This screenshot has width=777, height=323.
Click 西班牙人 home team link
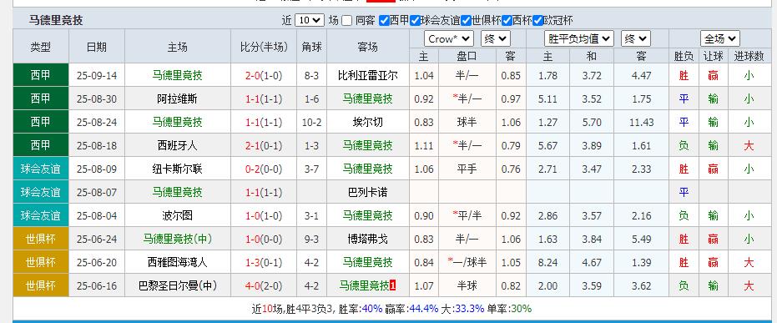click(x=178, y=146)
